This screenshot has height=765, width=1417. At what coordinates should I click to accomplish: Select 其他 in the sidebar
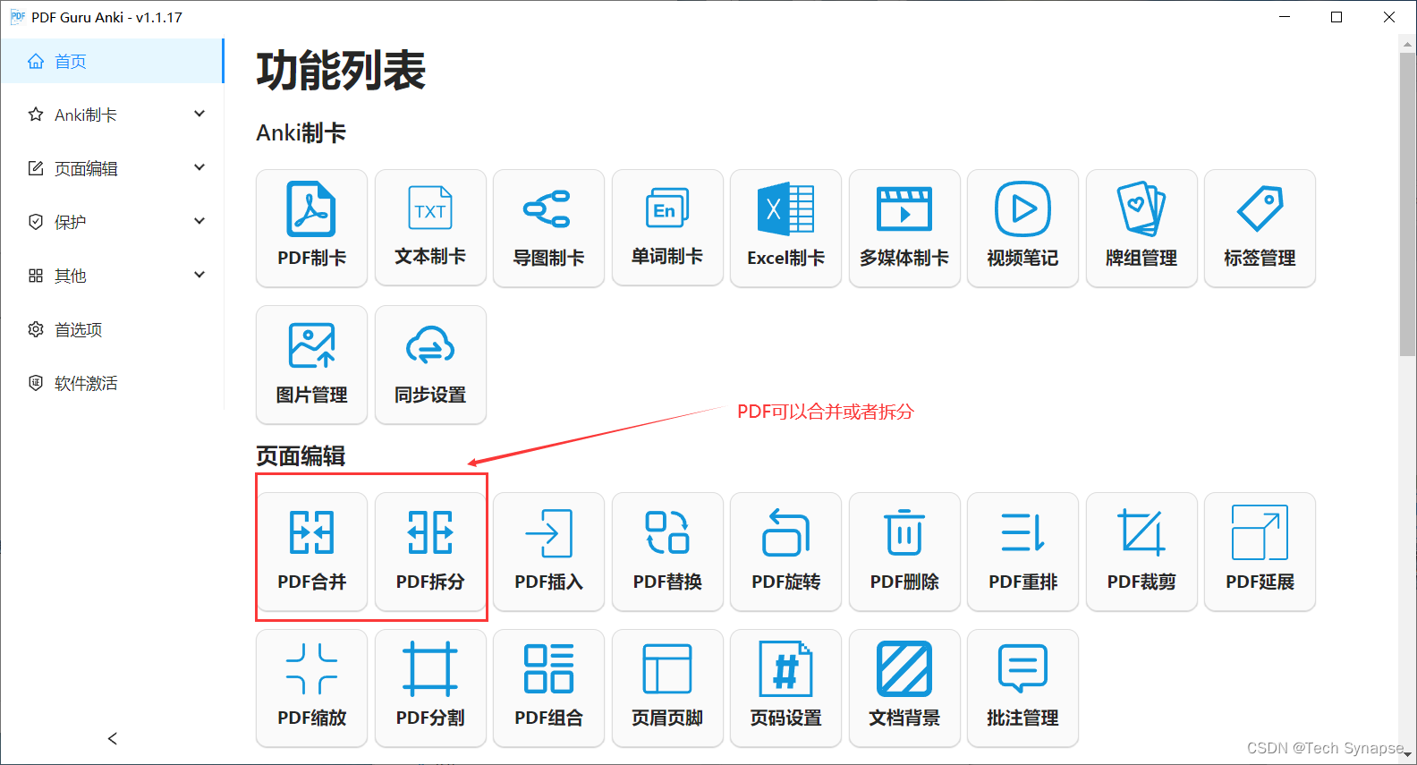point(112,276)
